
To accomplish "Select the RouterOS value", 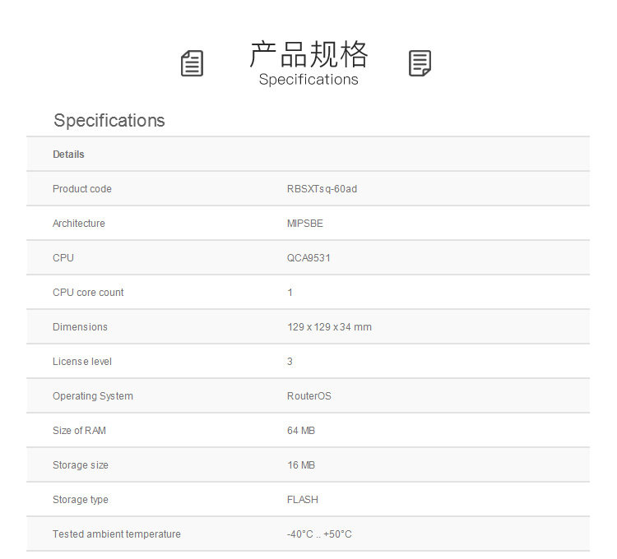I will (x=308, y=396).
